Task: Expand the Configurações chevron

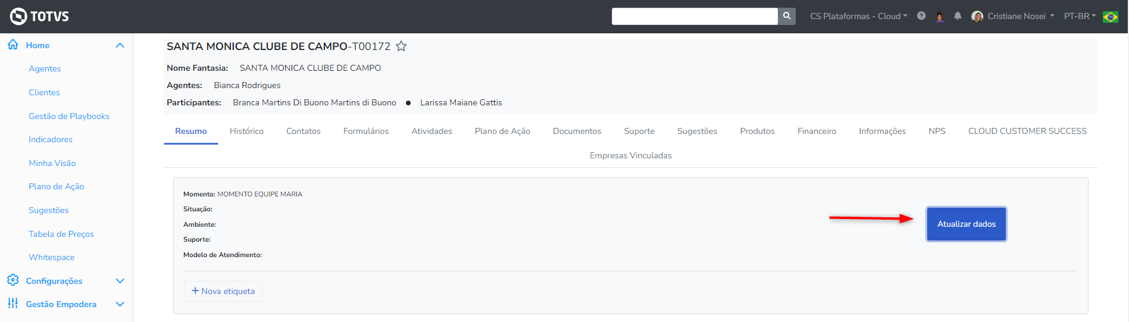Action: [120, 281]
